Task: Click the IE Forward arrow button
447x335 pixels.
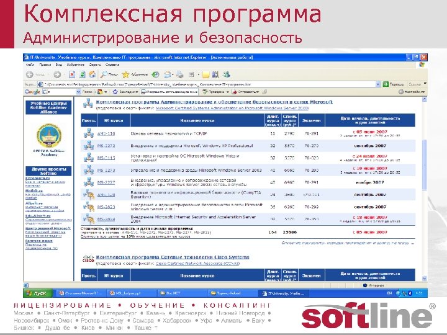Action: tap(57, 74)
